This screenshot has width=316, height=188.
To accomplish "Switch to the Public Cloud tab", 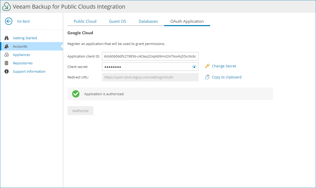I will pyautogui.click(x=85, y=21).
